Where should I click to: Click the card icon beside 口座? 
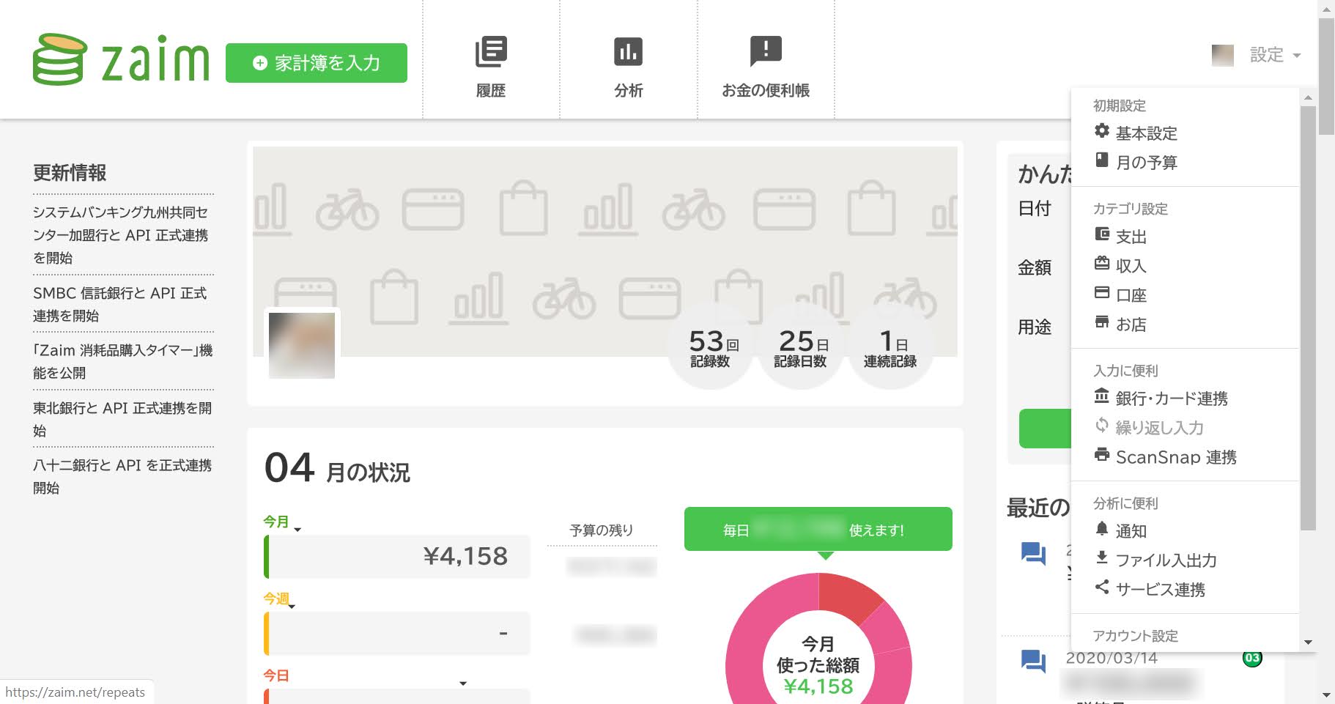tap(1102, 292)
